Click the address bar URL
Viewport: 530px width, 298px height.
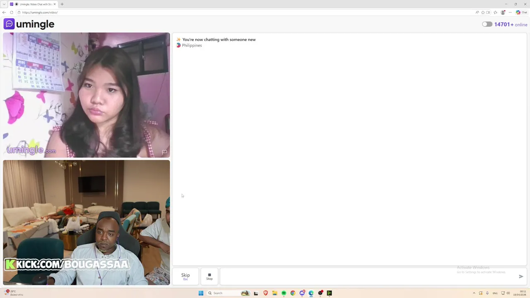click(x=40, y=12)
